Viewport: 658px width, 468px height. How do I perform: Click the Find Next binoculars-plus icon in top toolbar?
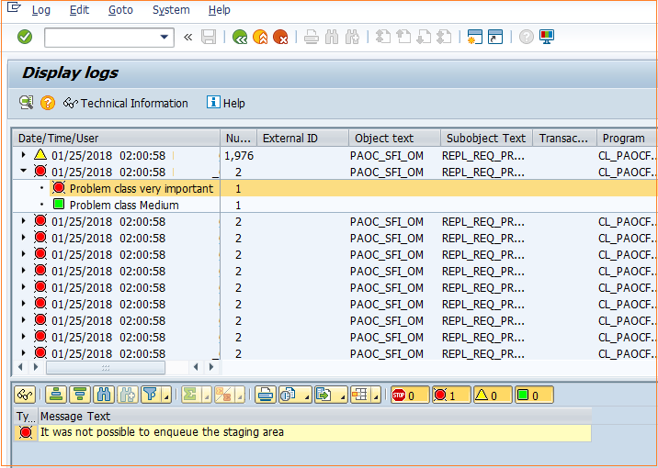coord(352,38)
